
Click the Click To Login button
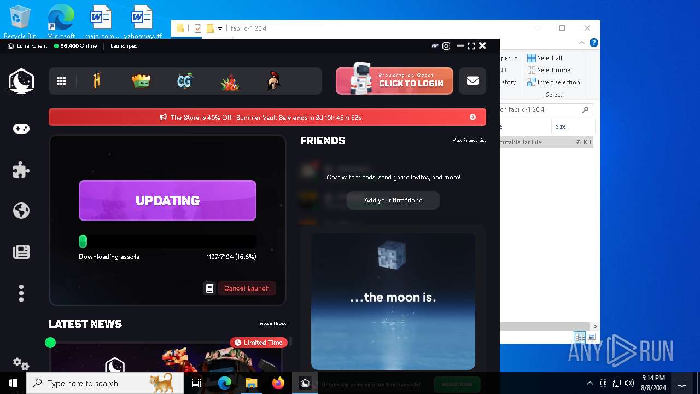pyautogui.click(x=394, y=81)
